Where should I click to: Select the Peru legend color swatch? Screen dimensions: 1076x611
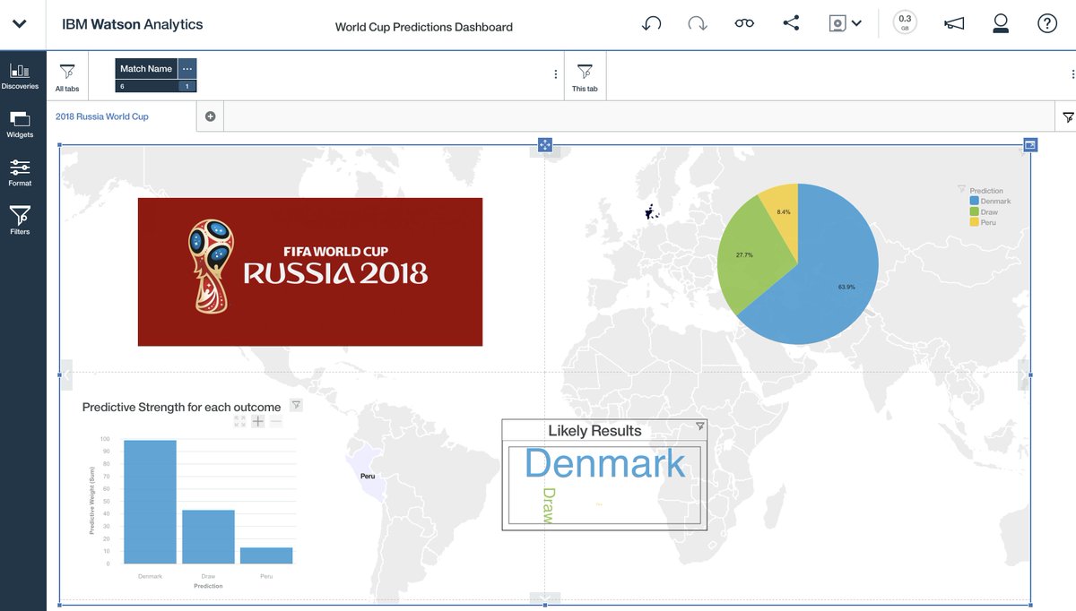[974, 221]
